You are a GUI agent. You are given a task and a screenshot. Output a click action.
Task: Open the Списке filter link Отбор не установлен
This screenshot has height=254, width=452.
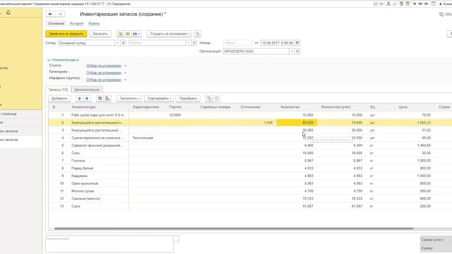(x=104, y=66)
